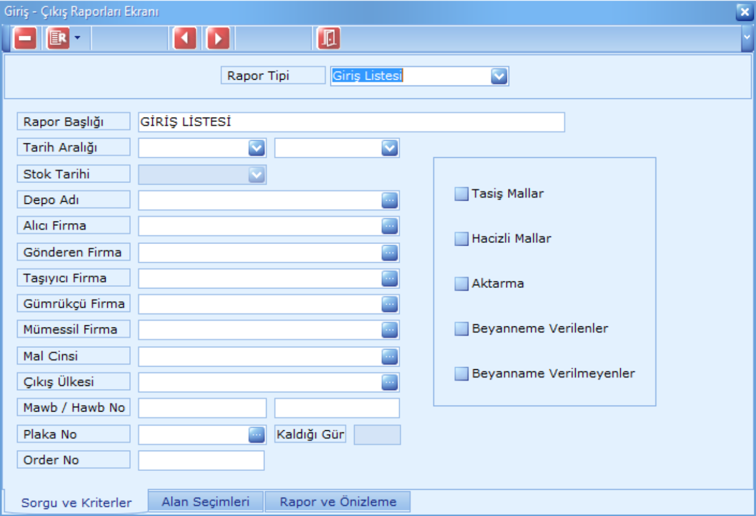756x516 pixels.
Task: Click the red minus delete icon in toolbar
Action: pos(25,38)
